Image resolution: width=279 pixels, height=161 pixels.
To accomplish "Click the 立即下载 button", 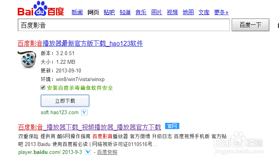I will tap(65, 101).
